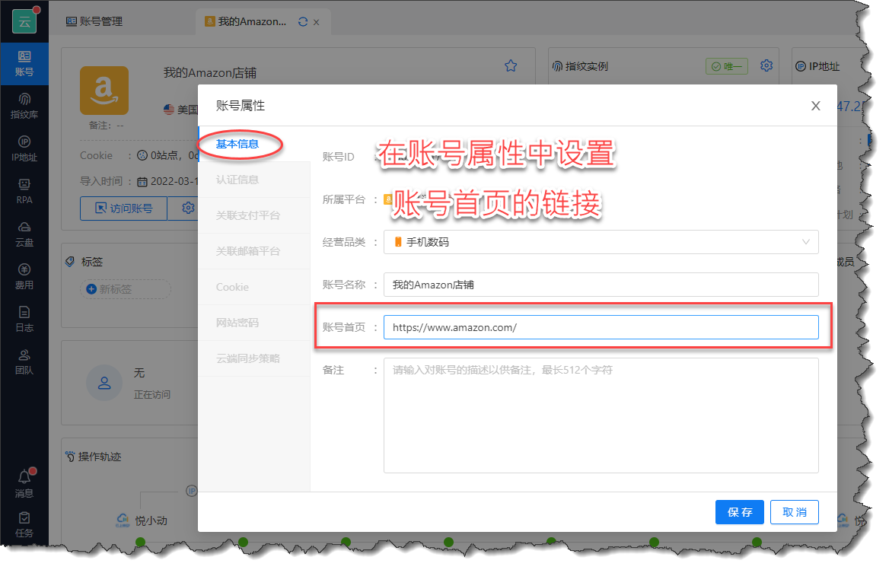
Task: Click the 唯一 badge in 指纹实例
Action: (727, 66)
